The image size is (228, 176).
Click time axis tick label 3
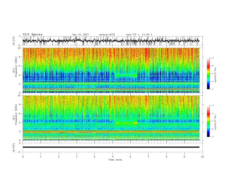pos(77,157)
